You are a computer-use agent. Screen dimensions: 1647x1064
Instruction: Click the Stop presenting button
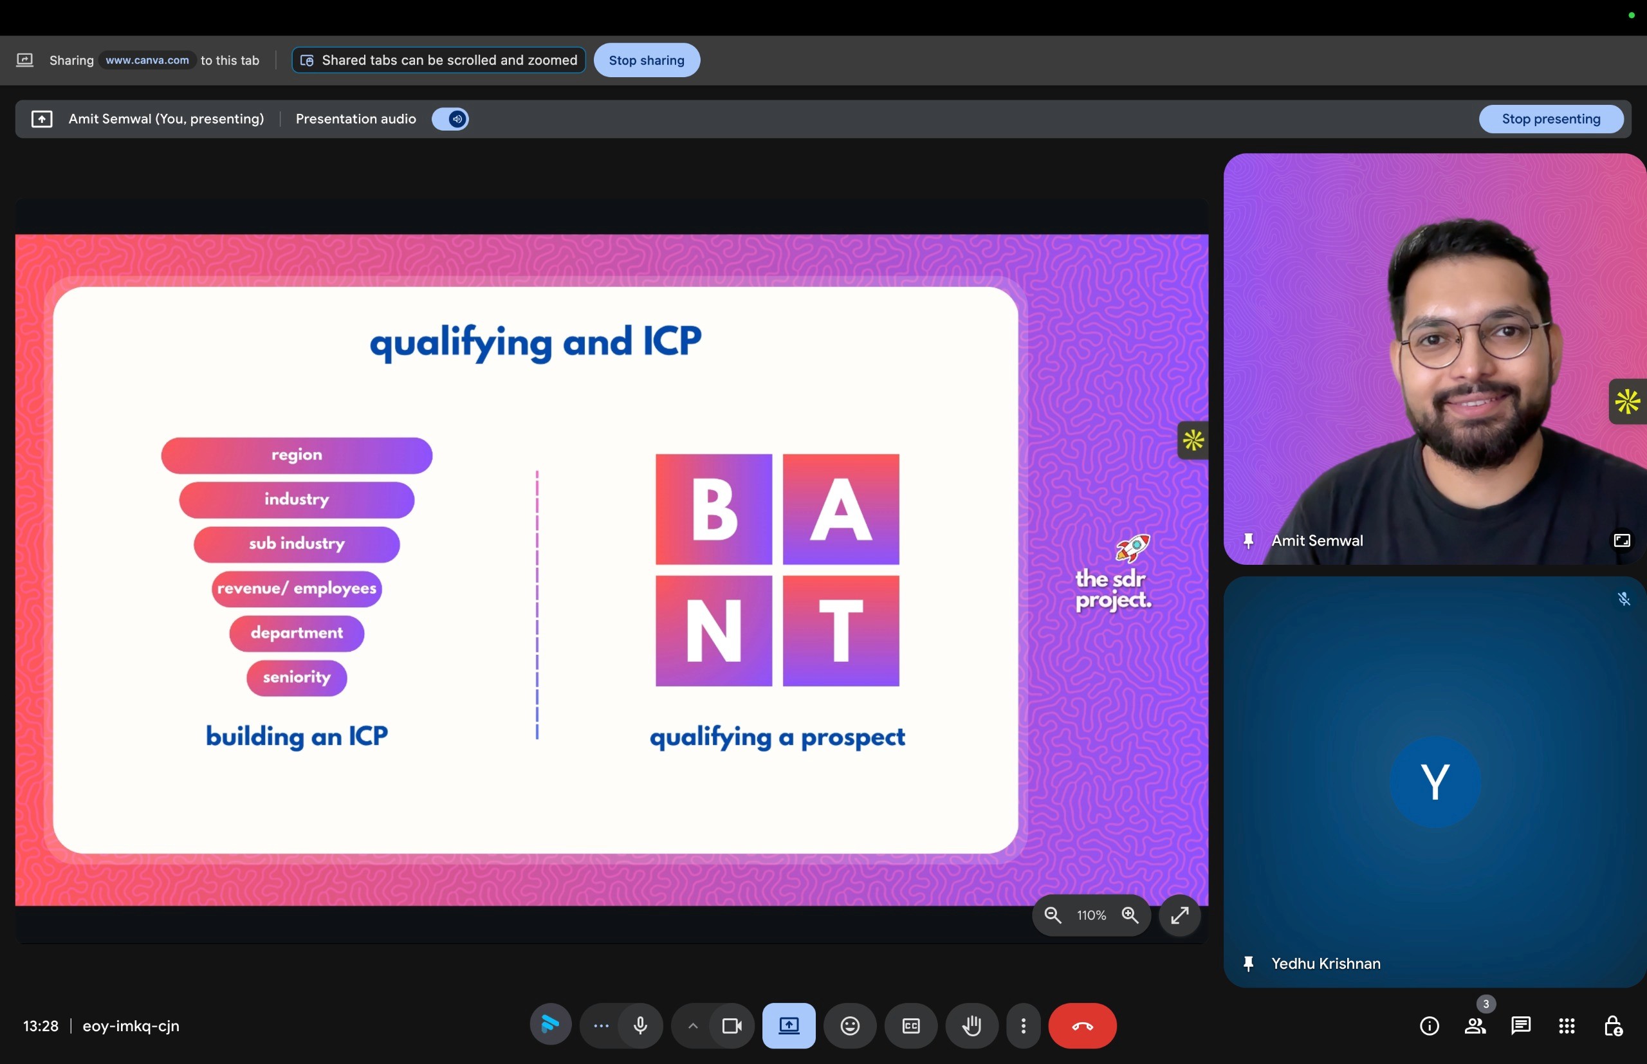pos(1550,119)
